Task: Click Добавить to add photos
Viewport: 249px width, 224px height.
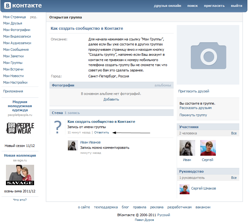Action: coord(112,100)
